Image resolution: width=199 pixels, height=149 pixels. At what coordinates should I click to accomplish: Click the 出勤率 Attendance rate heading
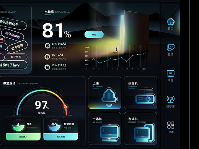click(57, 12)
